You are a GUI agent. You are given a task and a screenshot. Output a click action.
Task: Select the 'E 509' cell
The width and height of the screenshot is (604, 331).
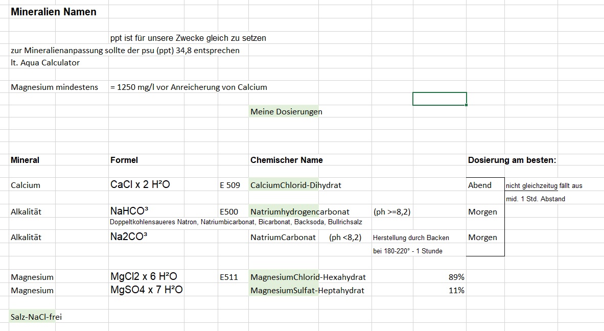click(x=230, y=185)
